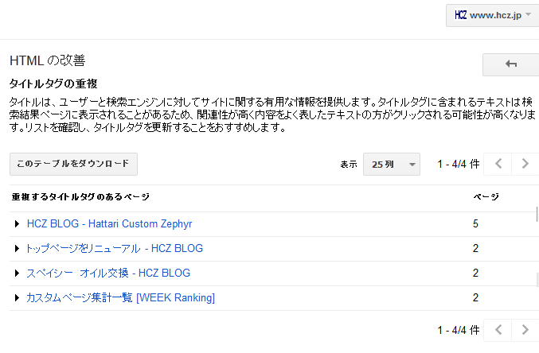Open the www.hcz.jp site selector dropdown

tap(493, 15)
